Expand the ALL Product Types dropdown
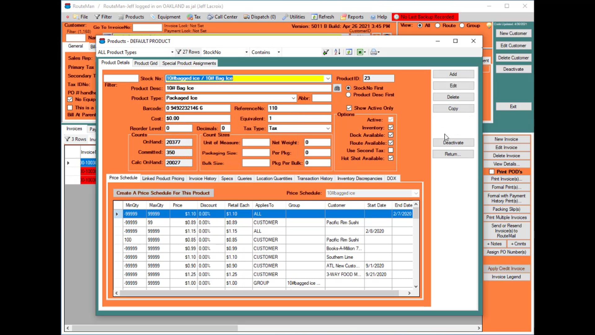595x335 pixels. point(172,52)
